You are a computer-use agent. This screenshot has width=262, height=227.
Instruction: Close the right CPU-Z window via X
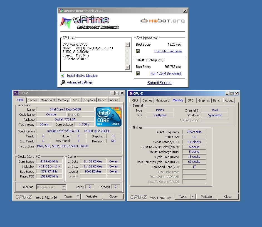[x=237, y=93]
